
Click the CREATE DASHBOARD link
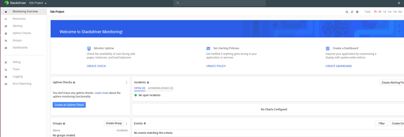[339, 66]
